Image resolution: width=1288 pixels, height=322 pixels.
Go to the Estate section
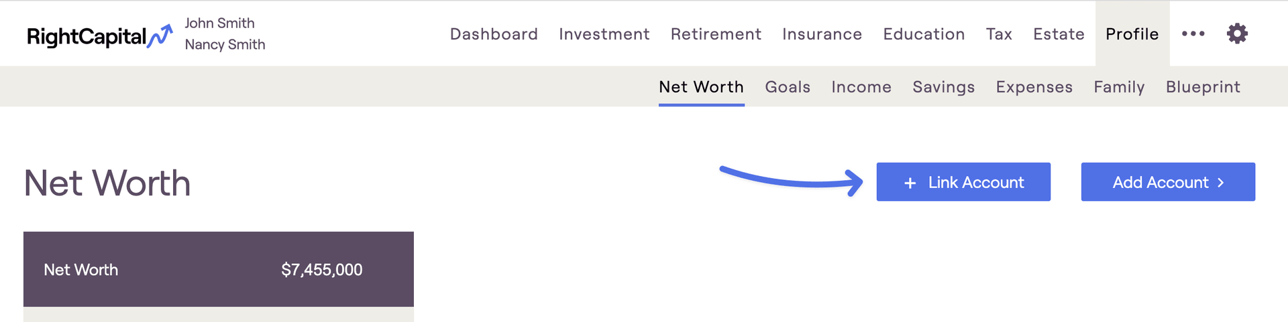(1059, 34)
